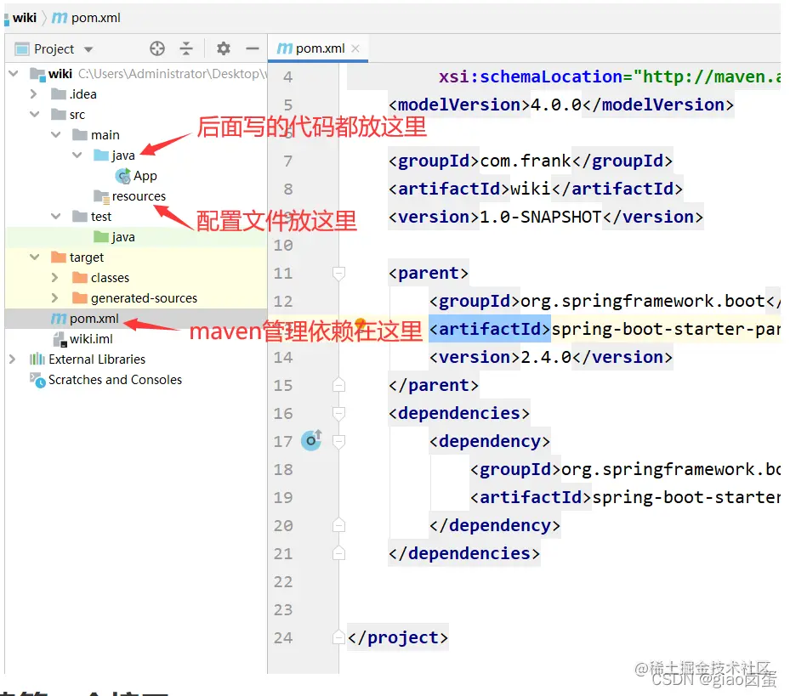This screenshot has width=790, height=696.
Task: Click the green java test folder icon
Action: coord(100,237)
